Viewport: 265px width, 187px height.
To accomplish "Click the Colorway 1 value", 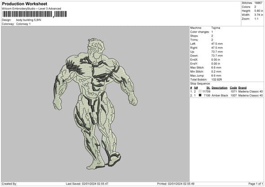I will (23, 24).
